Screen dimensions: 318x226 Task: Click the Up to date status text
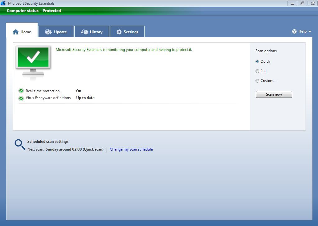point(85,98)
